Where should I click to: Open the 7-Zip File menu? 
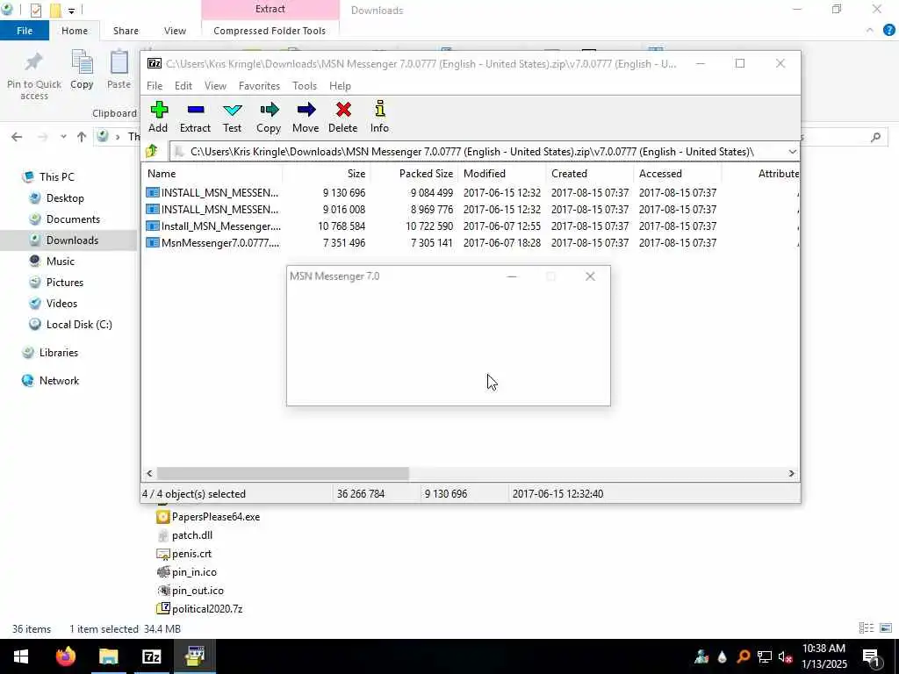tap(155, 86)
